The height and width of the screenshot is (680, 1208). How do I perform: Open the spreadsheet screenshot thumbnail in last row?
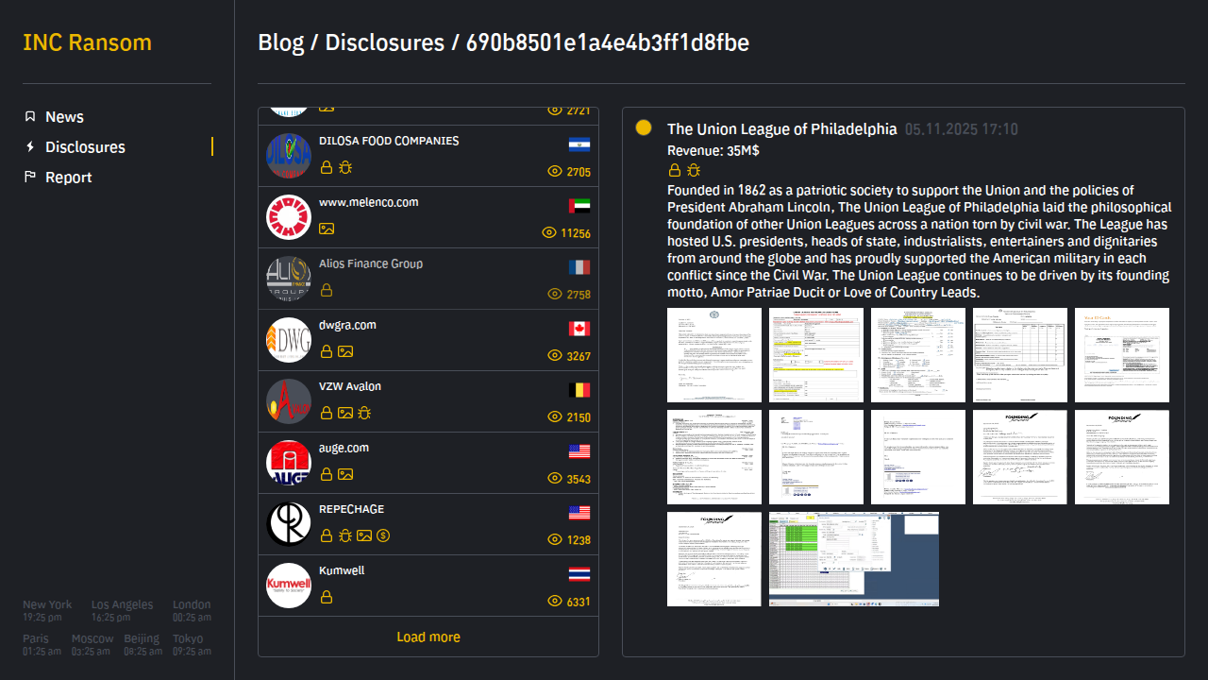coord(854,559)
